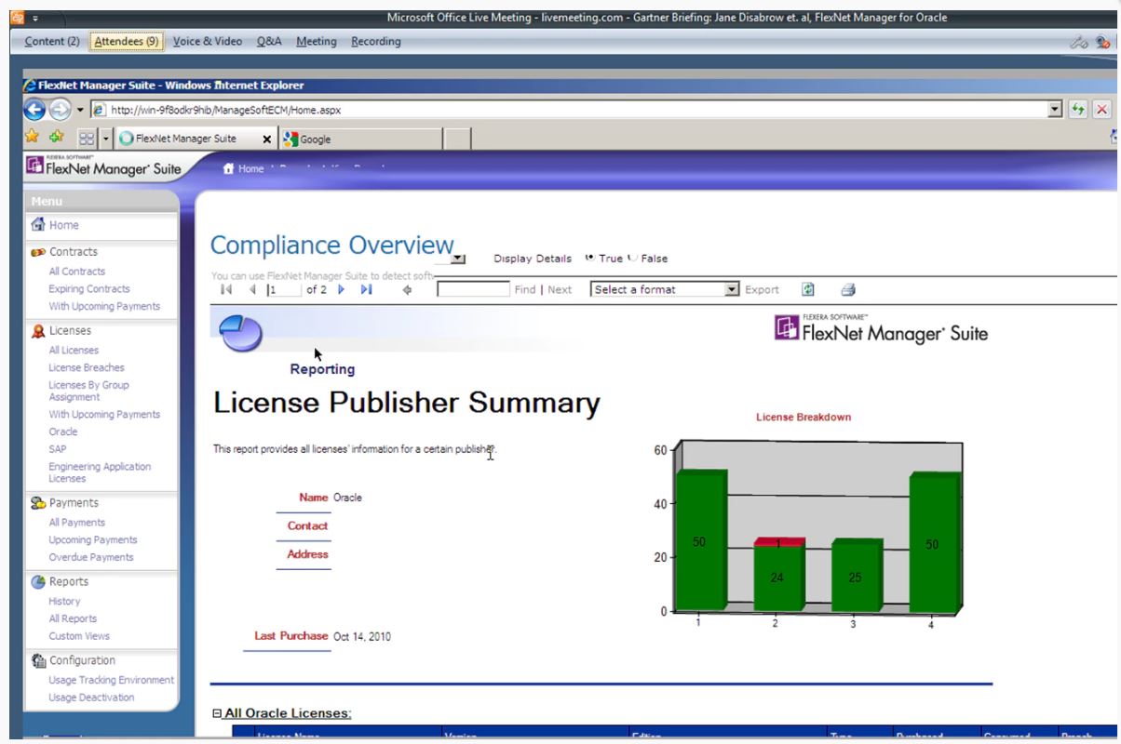Viewport: 1121px width, 744px height.
Task: Click the Licenses section icon
Action: pos(38,331)
